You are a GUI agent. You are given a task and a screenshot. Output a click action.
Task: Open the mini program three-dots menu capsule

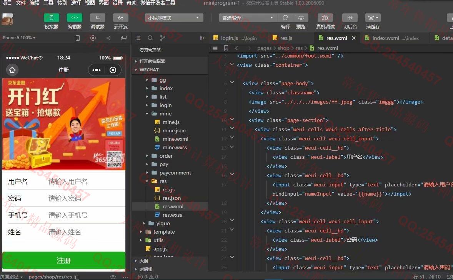click(97, 70)
